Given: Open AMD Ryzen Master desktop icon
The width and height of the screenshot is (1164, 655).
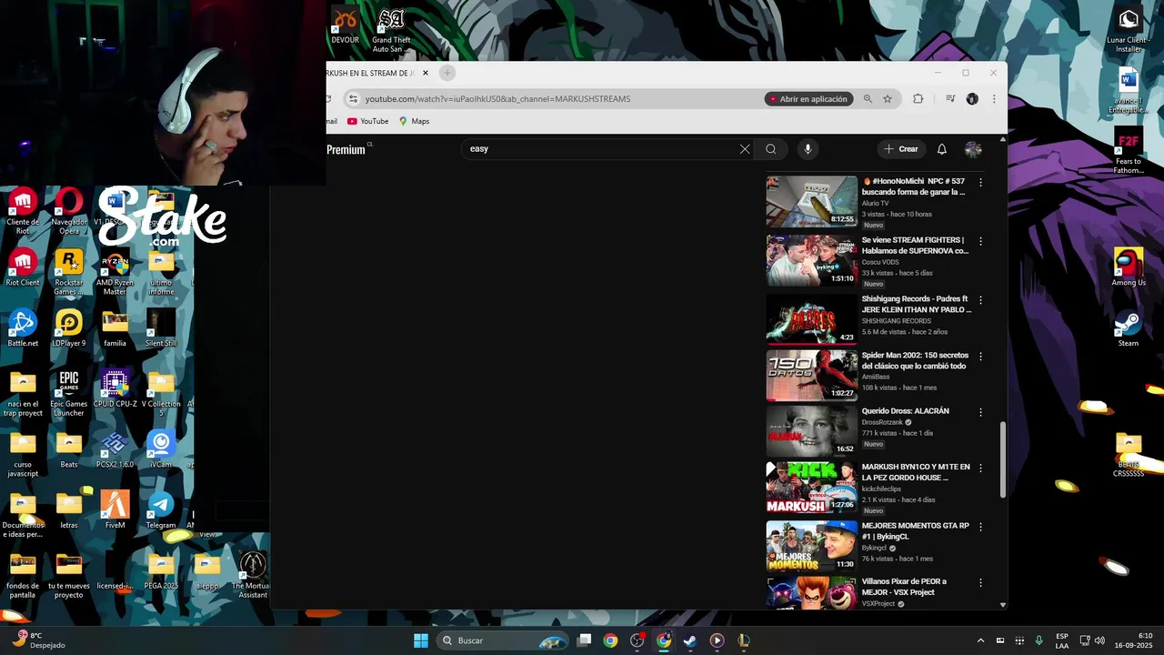Looking at the screenshot, I should (x=115, y=272).
